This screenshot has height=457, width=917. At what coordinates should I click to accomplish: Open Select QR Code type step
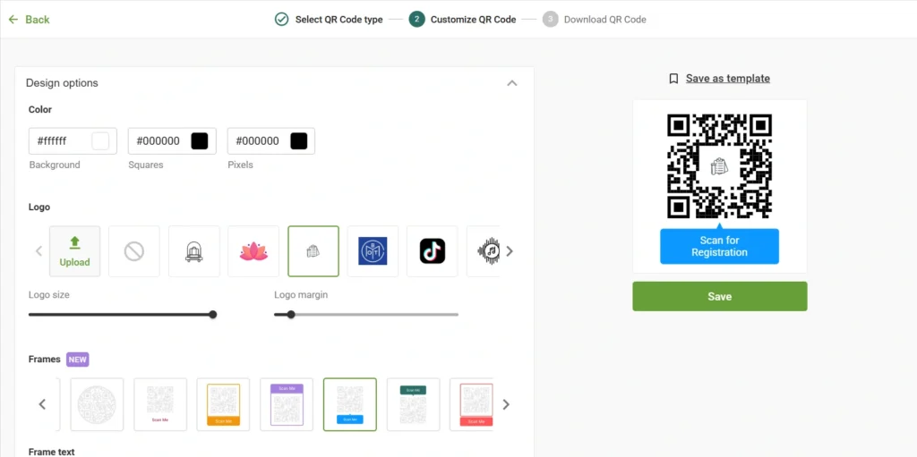(x=339, y=20)
